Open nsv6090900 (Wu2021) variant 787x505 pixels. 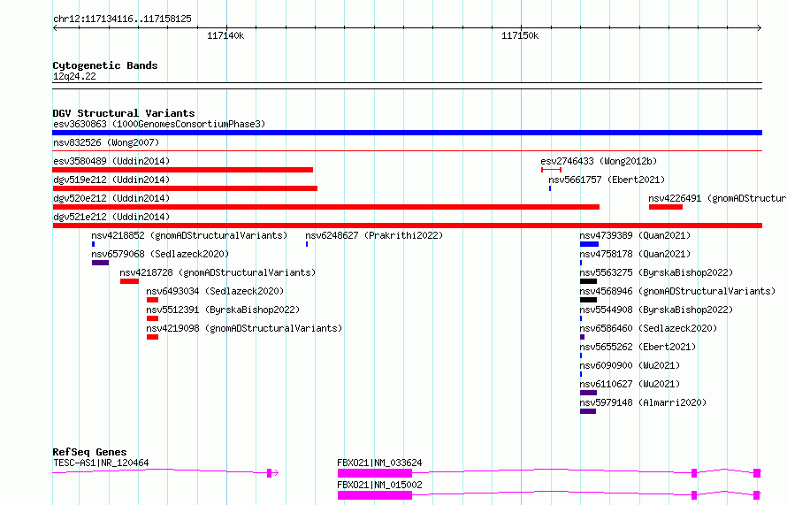pyautogui.click(x=630, y=365)
